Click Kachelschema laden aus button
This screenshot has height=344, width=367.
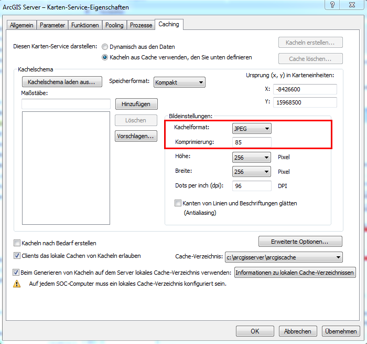[x=62, y=82]
